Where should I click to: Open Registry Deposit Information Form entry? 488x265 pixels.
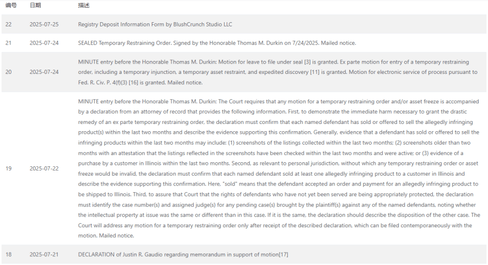155,24
